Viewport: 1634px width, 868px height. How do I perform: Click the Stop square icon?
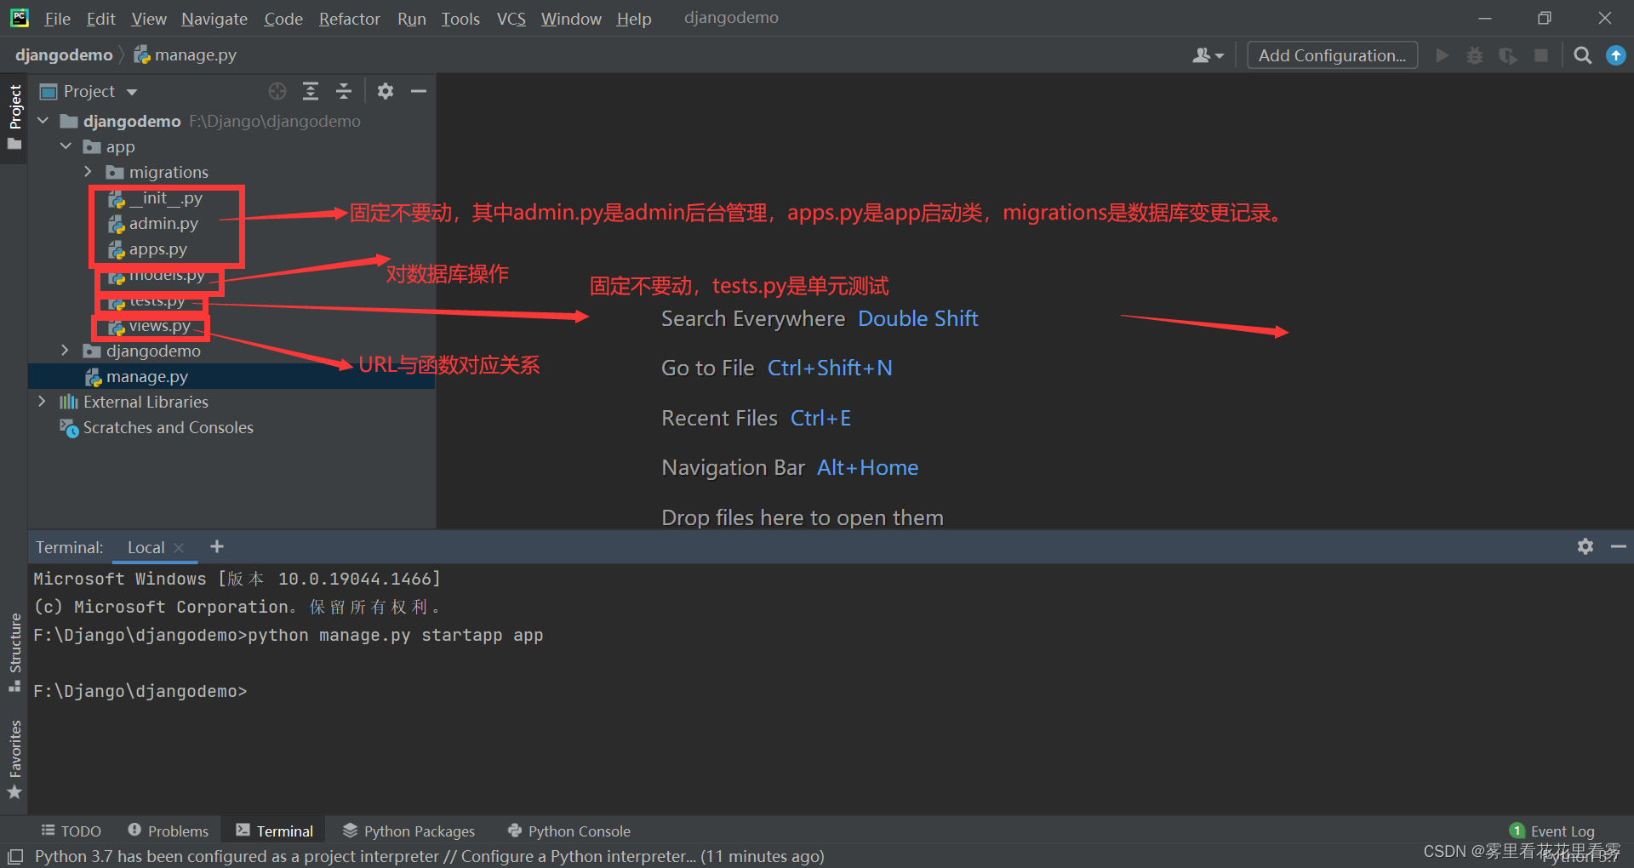click(x=1541, y=55)
